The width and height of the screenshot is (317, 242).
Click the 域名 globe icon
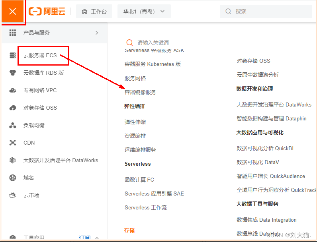click(12, 178)
